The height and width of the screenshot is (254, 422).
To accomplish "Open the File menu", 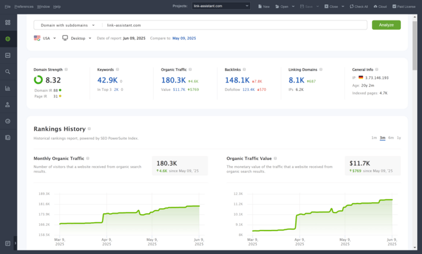I will coord(7,7).
